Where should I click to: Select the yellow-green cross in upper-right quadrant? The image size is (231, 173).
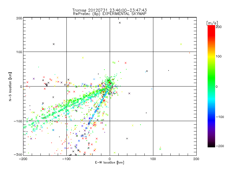(181, 44)
